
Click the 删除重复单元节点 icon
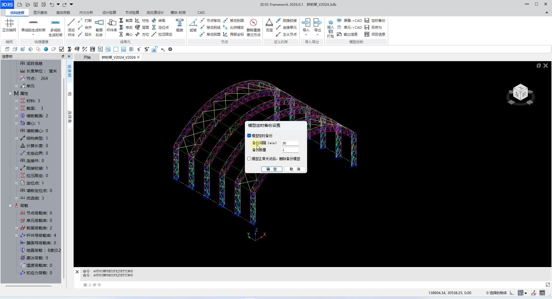(253, 23)
